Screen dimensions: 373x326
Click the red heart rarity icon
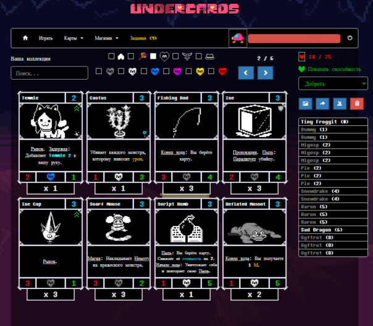coord(222,72)
